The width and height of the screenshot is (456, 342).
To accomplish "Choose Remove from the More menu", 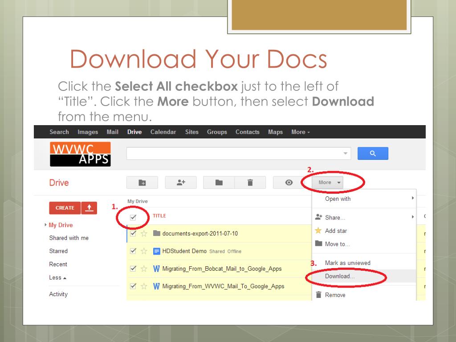I will click(x=364, y=295).
